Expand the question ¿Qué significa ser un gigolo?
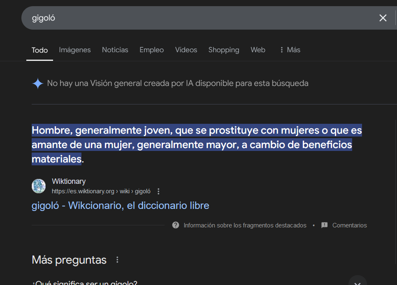Viewport: 397px width, 285px height. [85, 283]
